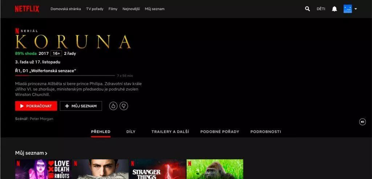Rate Koruna with thumbs down
Screen dimensions: 372x179
124,106
